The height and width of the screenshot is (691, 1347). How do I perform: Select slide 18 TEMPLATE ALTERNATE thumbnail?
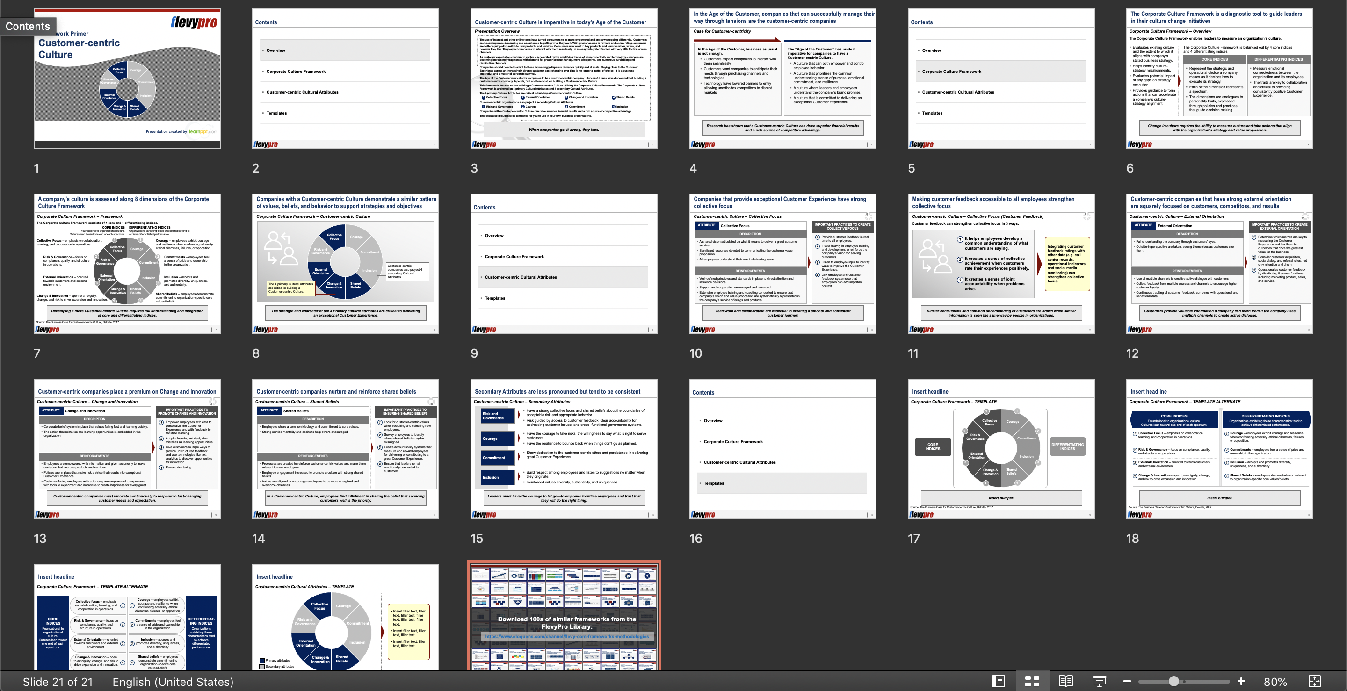[x=1220, y=448]
